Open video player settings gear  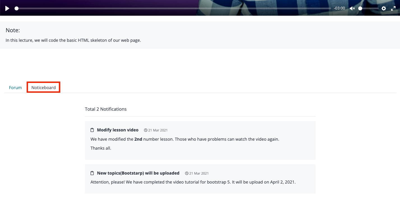point(384,8)
